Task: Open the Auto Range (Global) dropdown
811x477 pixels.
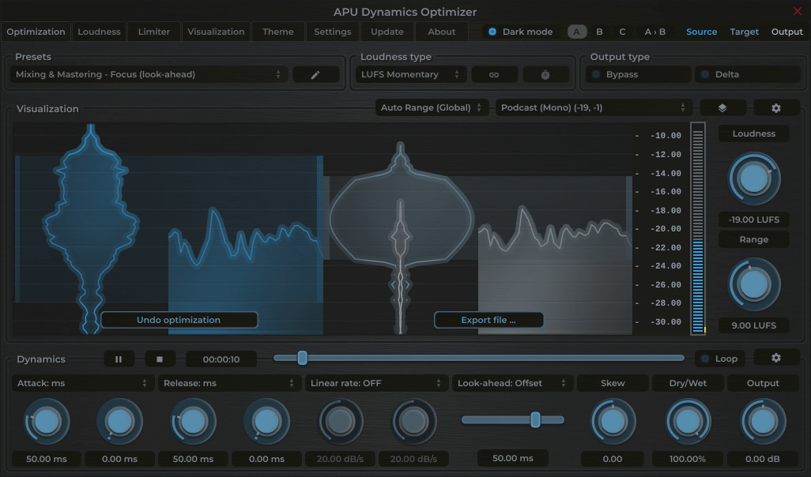Action: pos(431,107)
